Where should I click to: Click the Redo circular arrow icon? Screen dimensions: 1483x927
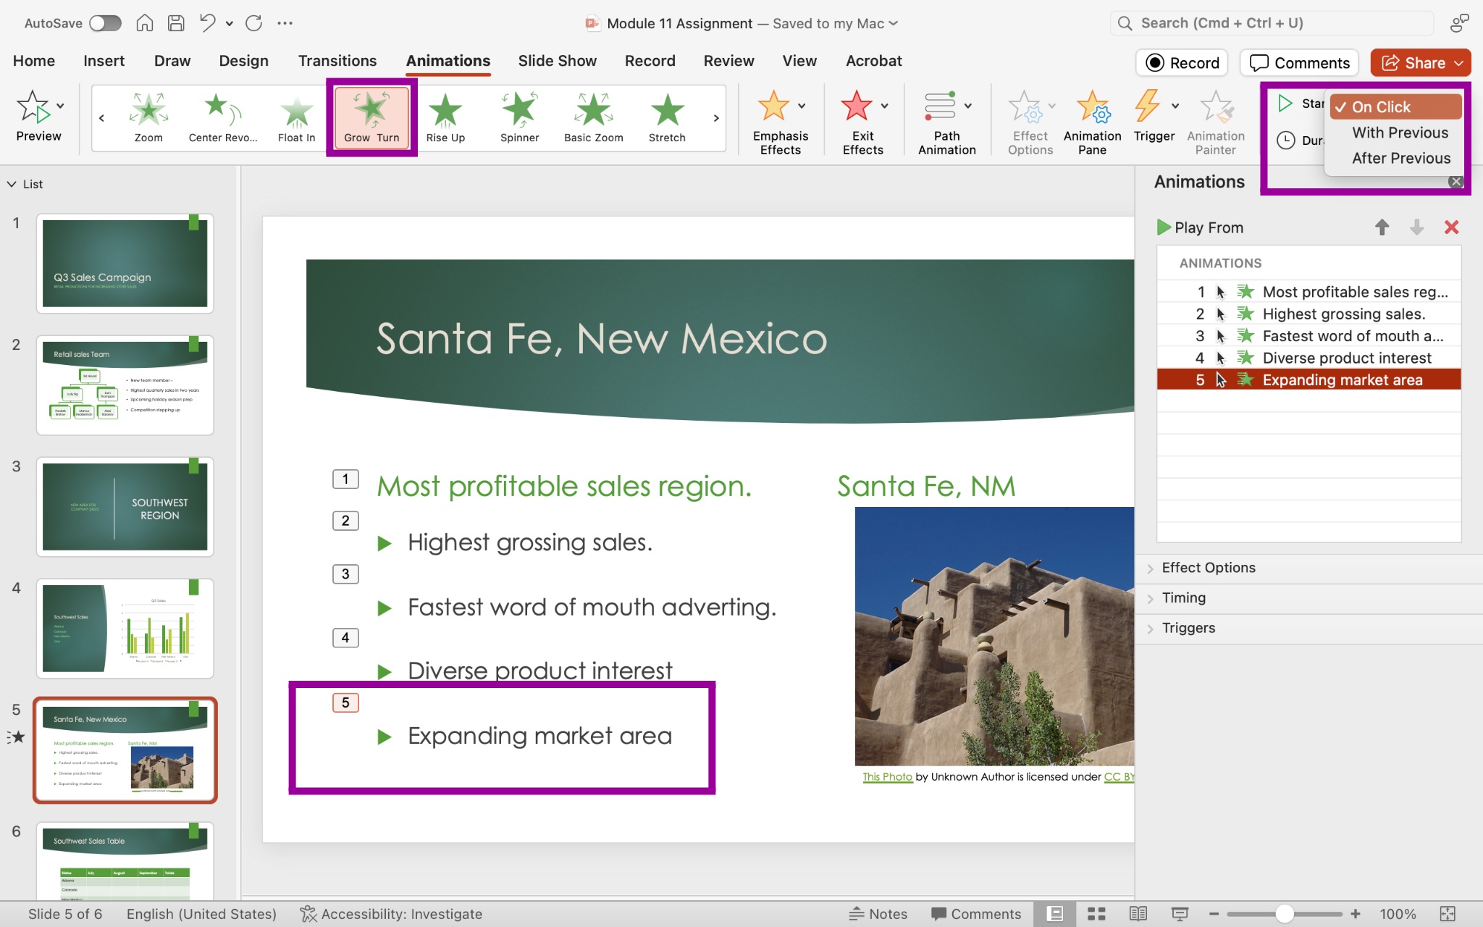click(x=254, y=23)
